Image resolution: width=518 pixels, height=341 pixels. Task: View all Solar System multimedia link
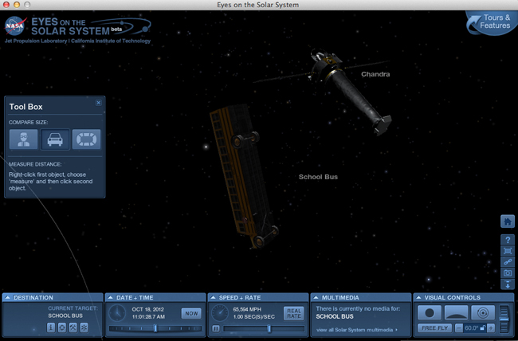(x=357, y=330)
